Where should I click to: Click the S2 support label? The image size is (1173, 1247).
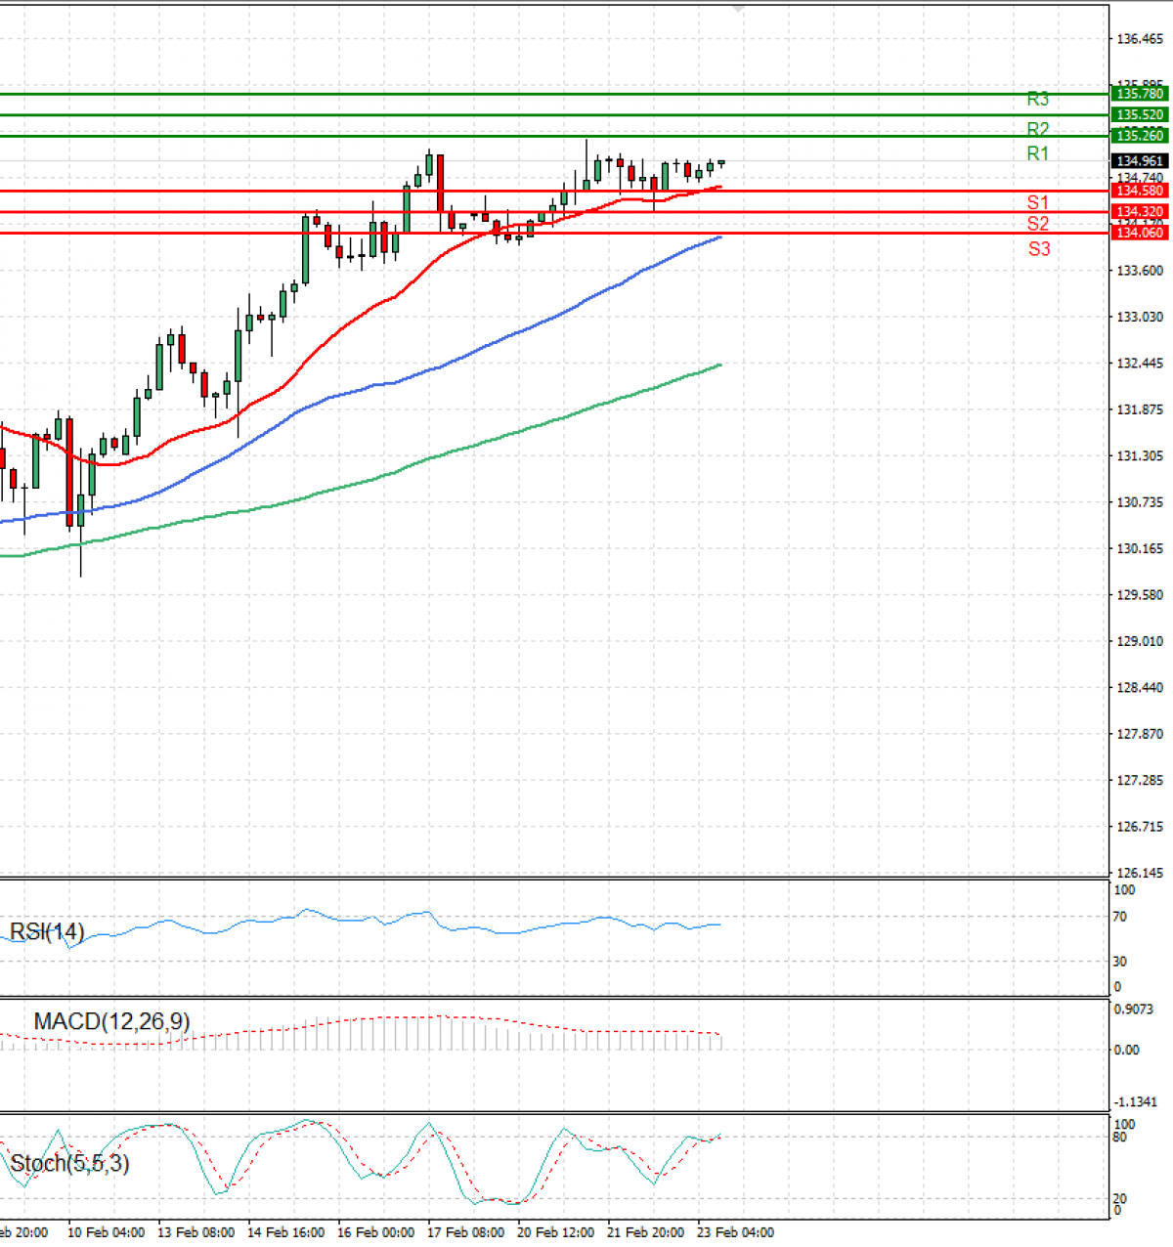(1037, 224)
